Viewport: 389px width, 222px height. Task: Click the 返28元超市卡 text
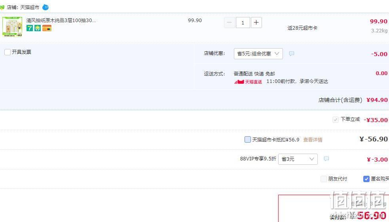click(x=302, y=28)
